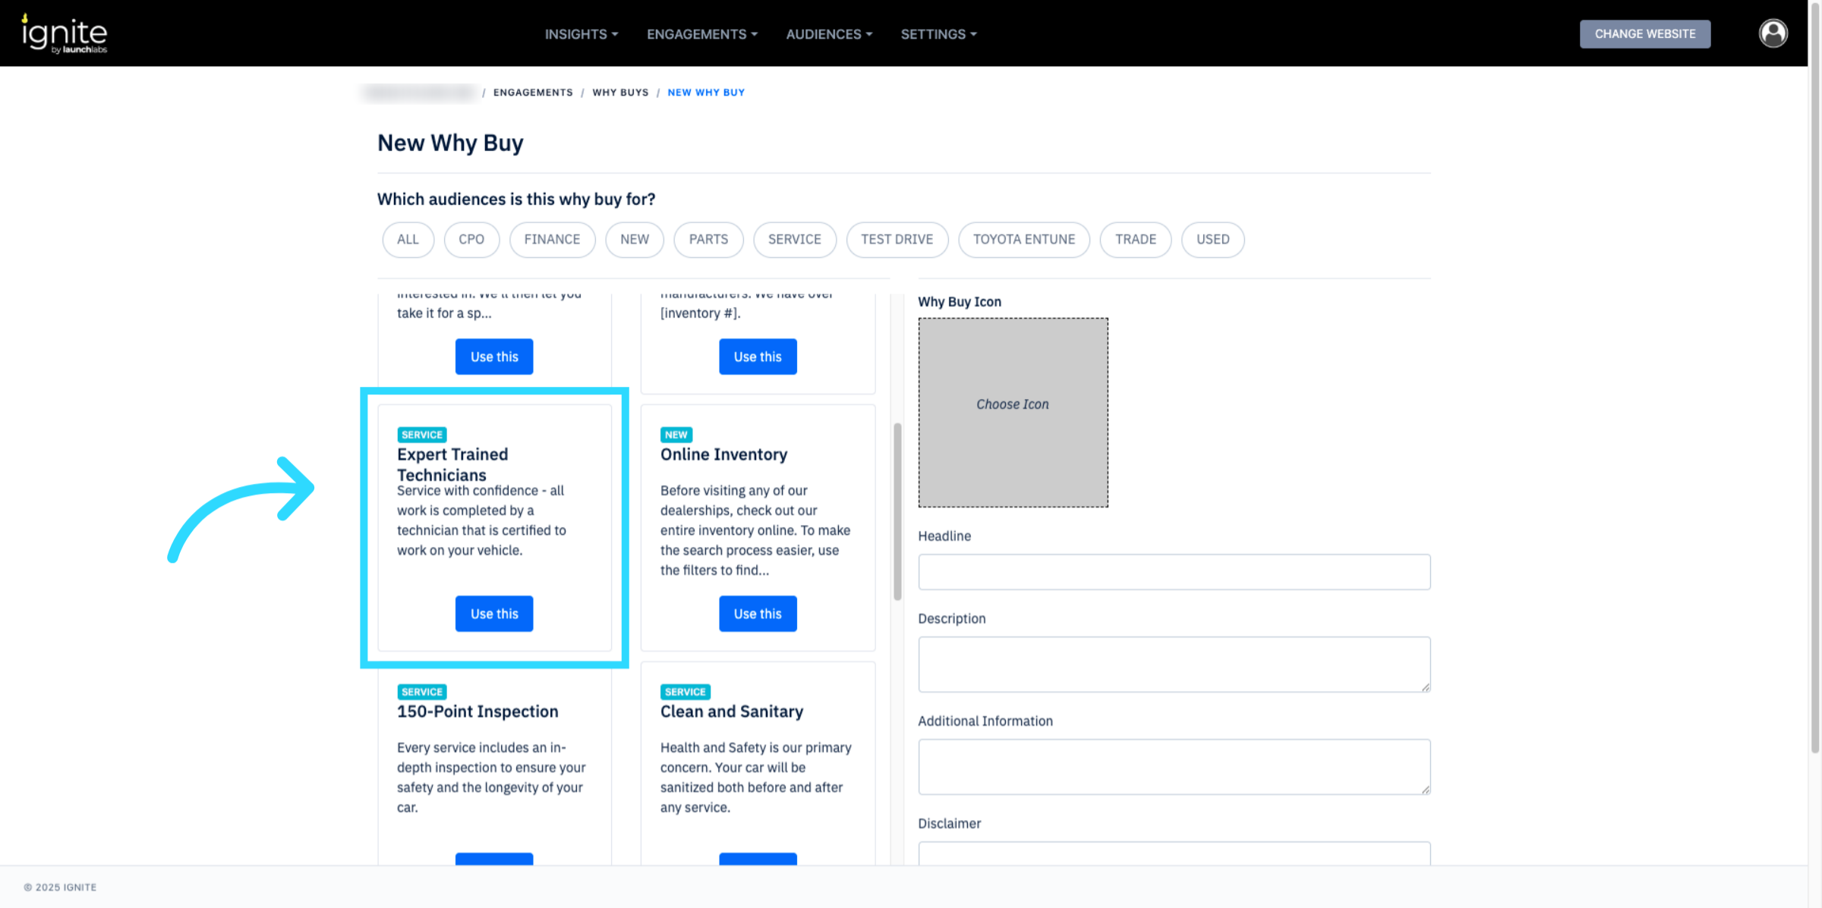Focus the Headline input field
Image resolution: width=1822 pixels, height=908 pixels.
pyautogui.click(x=1174, y=572)
